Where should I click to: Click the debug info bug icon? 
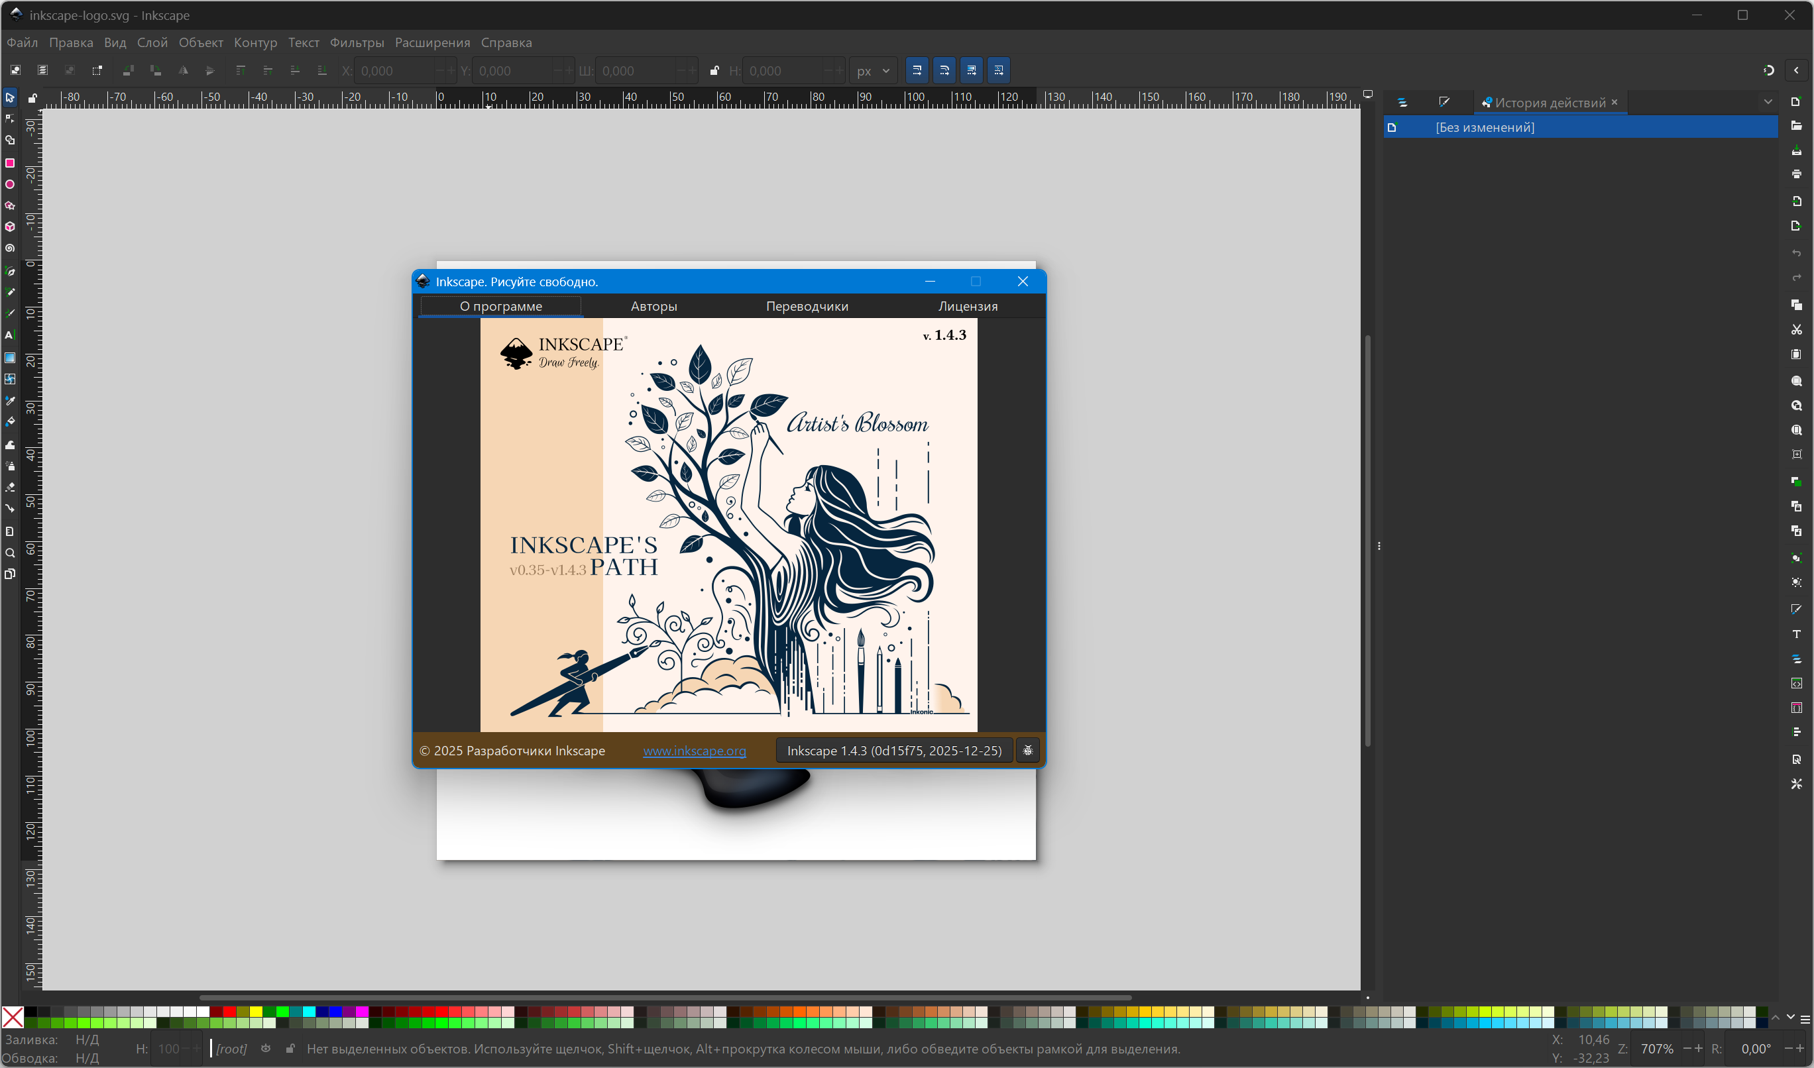pos(1028,751)
